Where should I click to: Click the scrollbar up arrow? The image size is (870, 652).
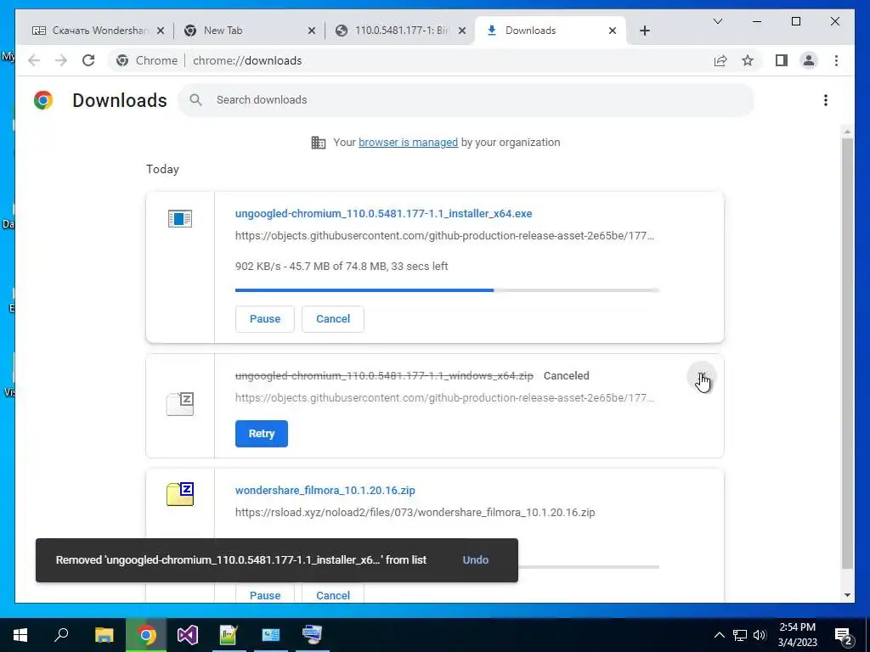coord(847,132)
